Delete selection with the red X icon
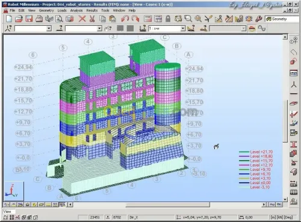 click(82, 19)
